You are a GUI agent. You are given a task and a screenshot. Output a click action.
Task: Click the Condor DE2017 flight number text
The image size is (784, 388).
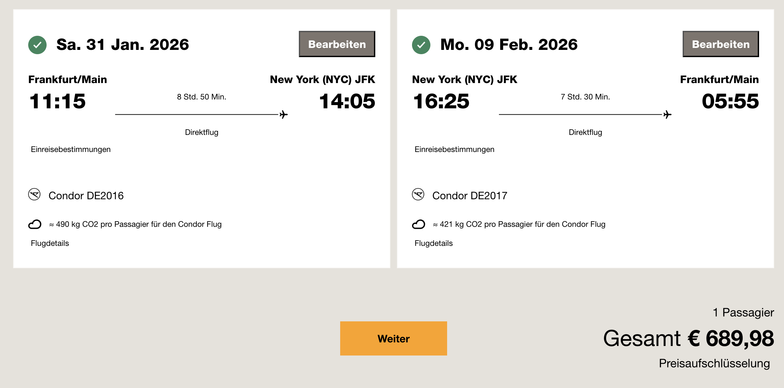pos(470,196)
